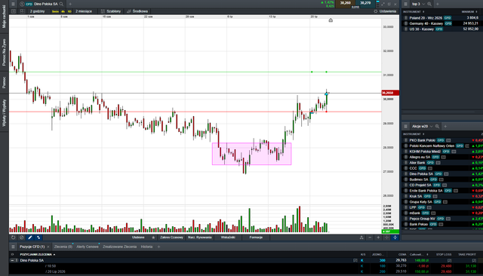Toggle the green volume indicator label on the price axis
This screenshot has width=483, height=276.
point(390,232)
